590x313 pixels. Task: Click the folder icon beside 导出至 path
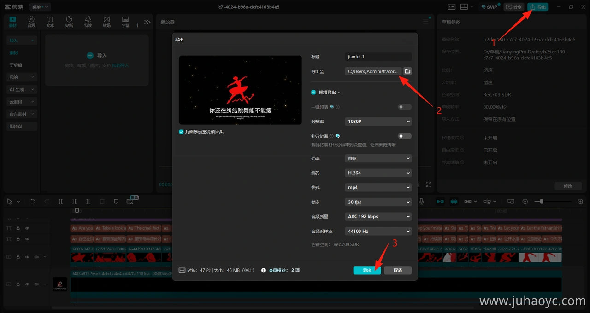click(407, 71)
